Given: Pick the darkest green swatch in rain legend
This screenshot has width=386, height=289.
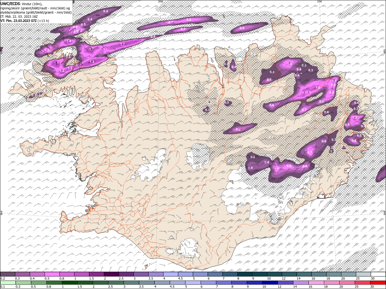Looking at the screenshot, I should tap(69, 283).
